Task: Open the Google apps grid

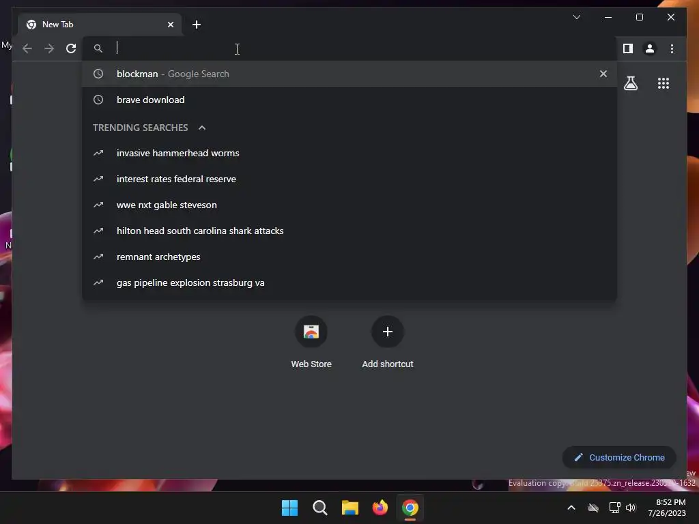Action: 664,83
